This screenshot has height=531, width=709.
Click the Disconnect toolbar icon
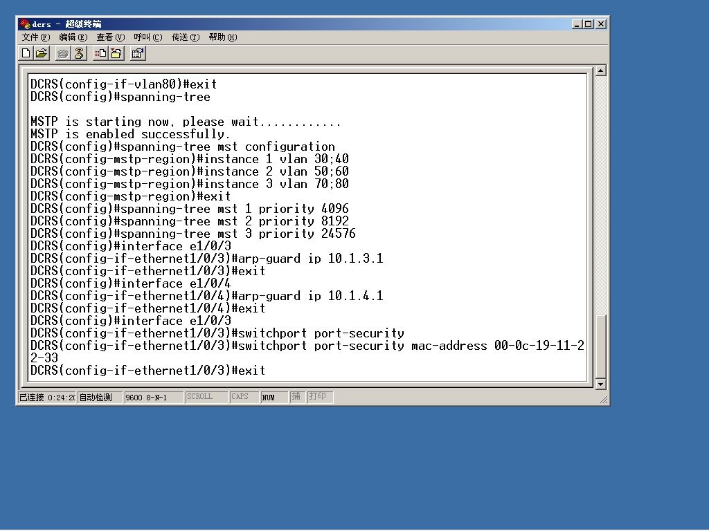point(79,54)
